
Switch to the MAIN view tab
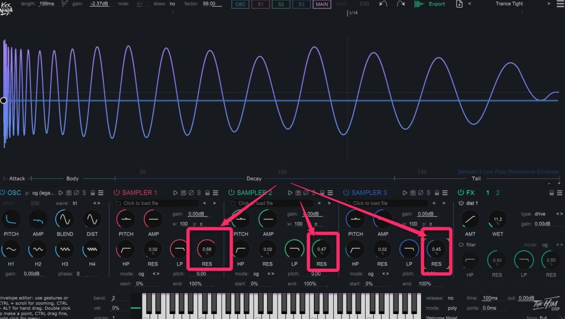[322, 4]
